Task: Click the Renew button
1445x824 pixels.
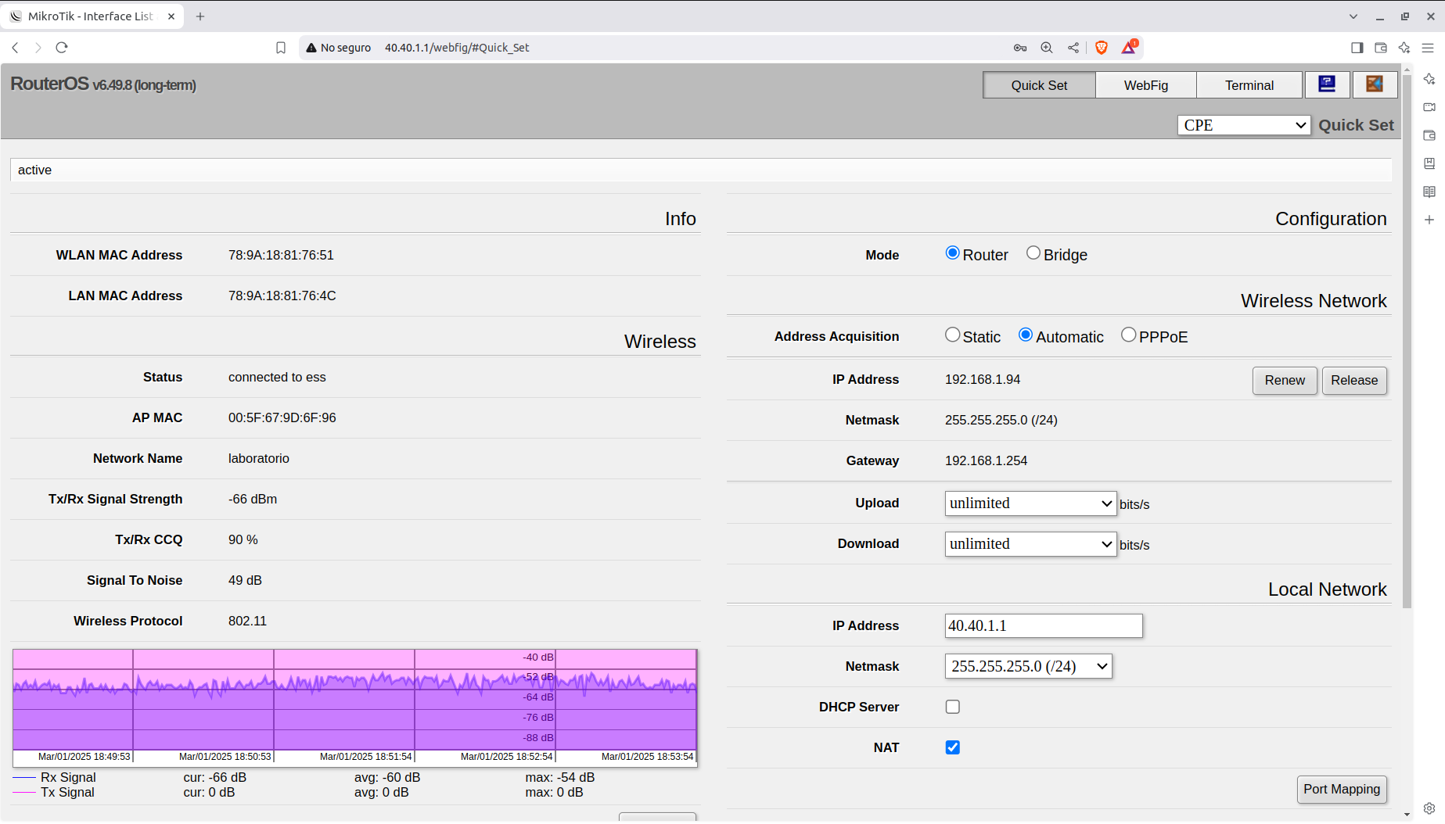Action: coord(1285,381)
